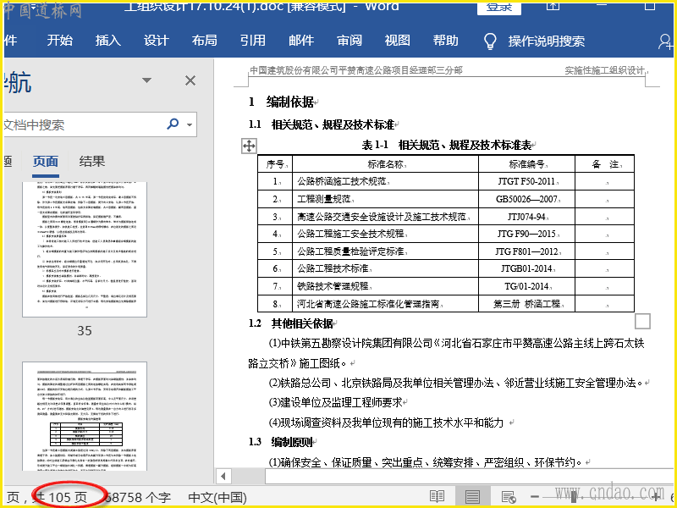The image size is (677, 508).
Task: Click table cell GB50026—2007
Action: (x=527, y=199)
